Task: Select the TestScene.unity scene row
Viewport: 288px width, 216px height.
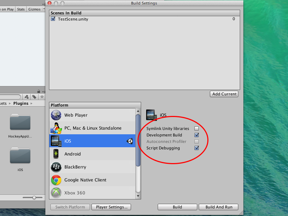Action: (x=144, y=19)
